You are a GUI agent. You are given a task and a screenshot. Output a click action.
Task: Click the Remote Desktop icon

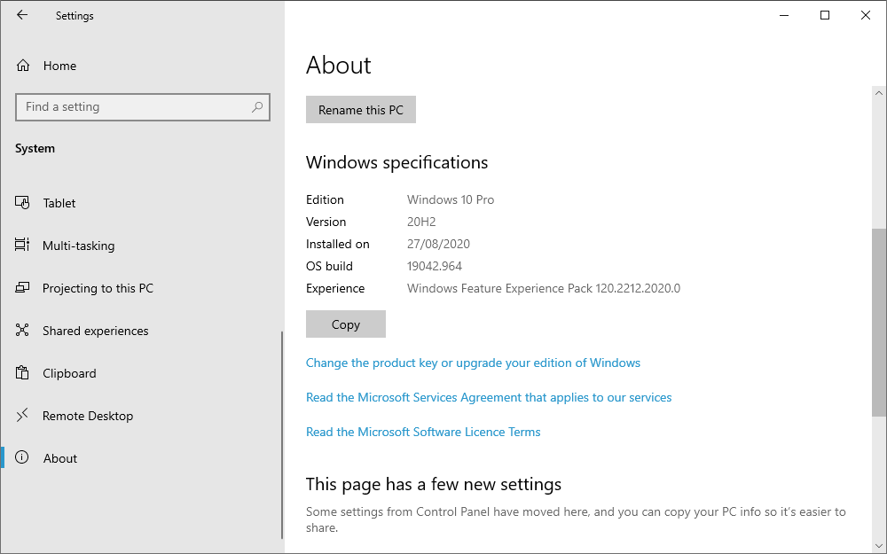point(23,416)
